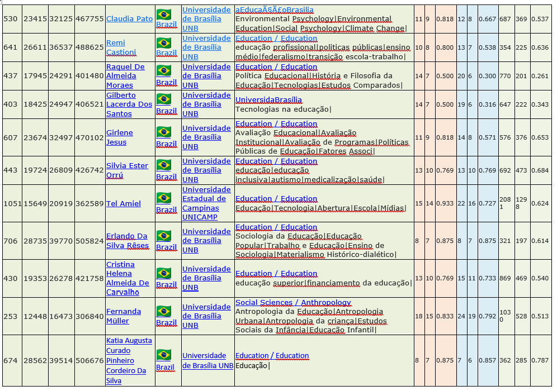Screen dimensions: 557x391
Task: Select the 'Tecnologias na educação|' text
Action: click(283, 109)
